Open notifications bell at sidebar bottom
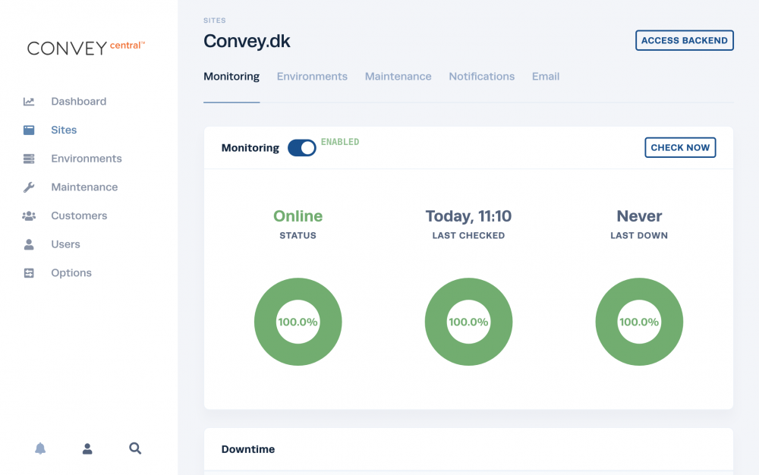Viewport: 759px width, 475px height. coord(40,448)
